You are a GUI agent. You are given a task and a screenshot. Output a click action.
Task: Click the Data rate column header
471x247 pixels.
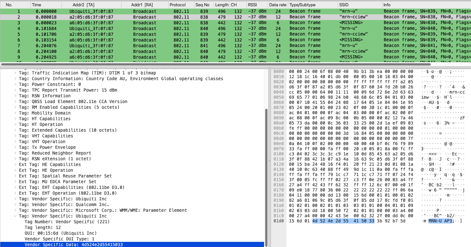(278, 5)
